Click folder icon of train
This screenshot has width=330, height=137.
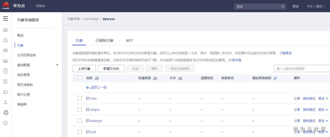tap(88, 98)
